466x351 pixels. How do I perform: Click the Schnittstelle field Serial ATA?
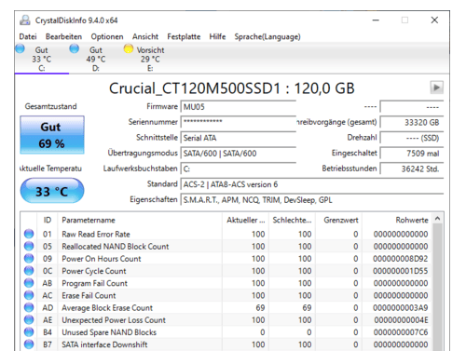click(239, 138)
